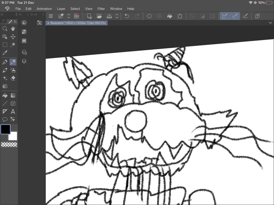The height and width of the screenshot is (205, 274).
Task: Open the Edit menu
Action: (28, 9)
